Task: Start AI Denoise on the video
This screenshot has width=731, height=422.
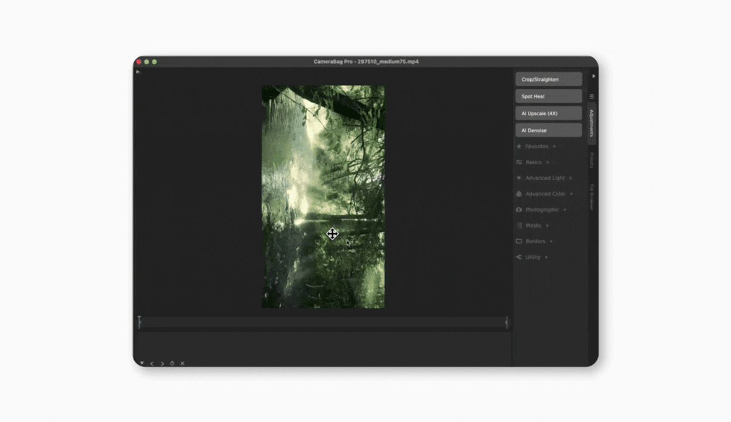Action: [x=548, y=130]
